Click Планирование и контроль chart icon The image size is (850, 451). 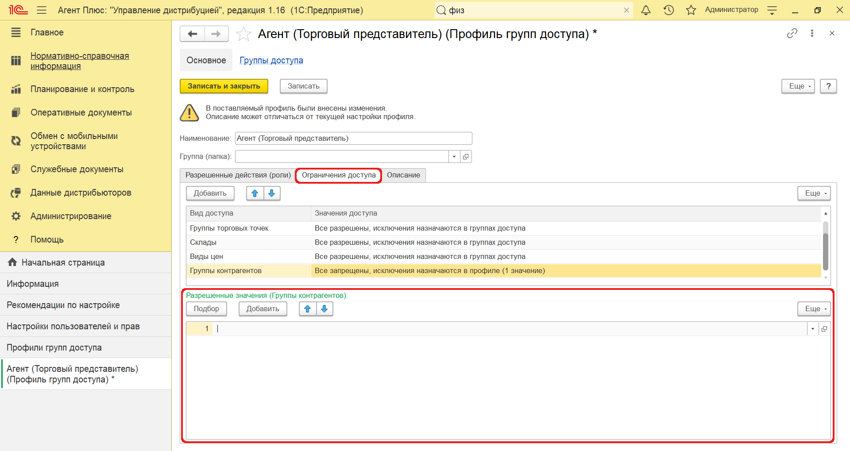pyautogui.click(x=16, y=89)
